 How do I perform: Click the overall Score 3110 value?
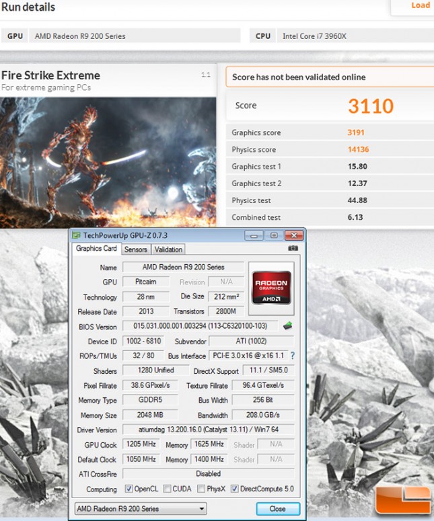tap(371, 106)
